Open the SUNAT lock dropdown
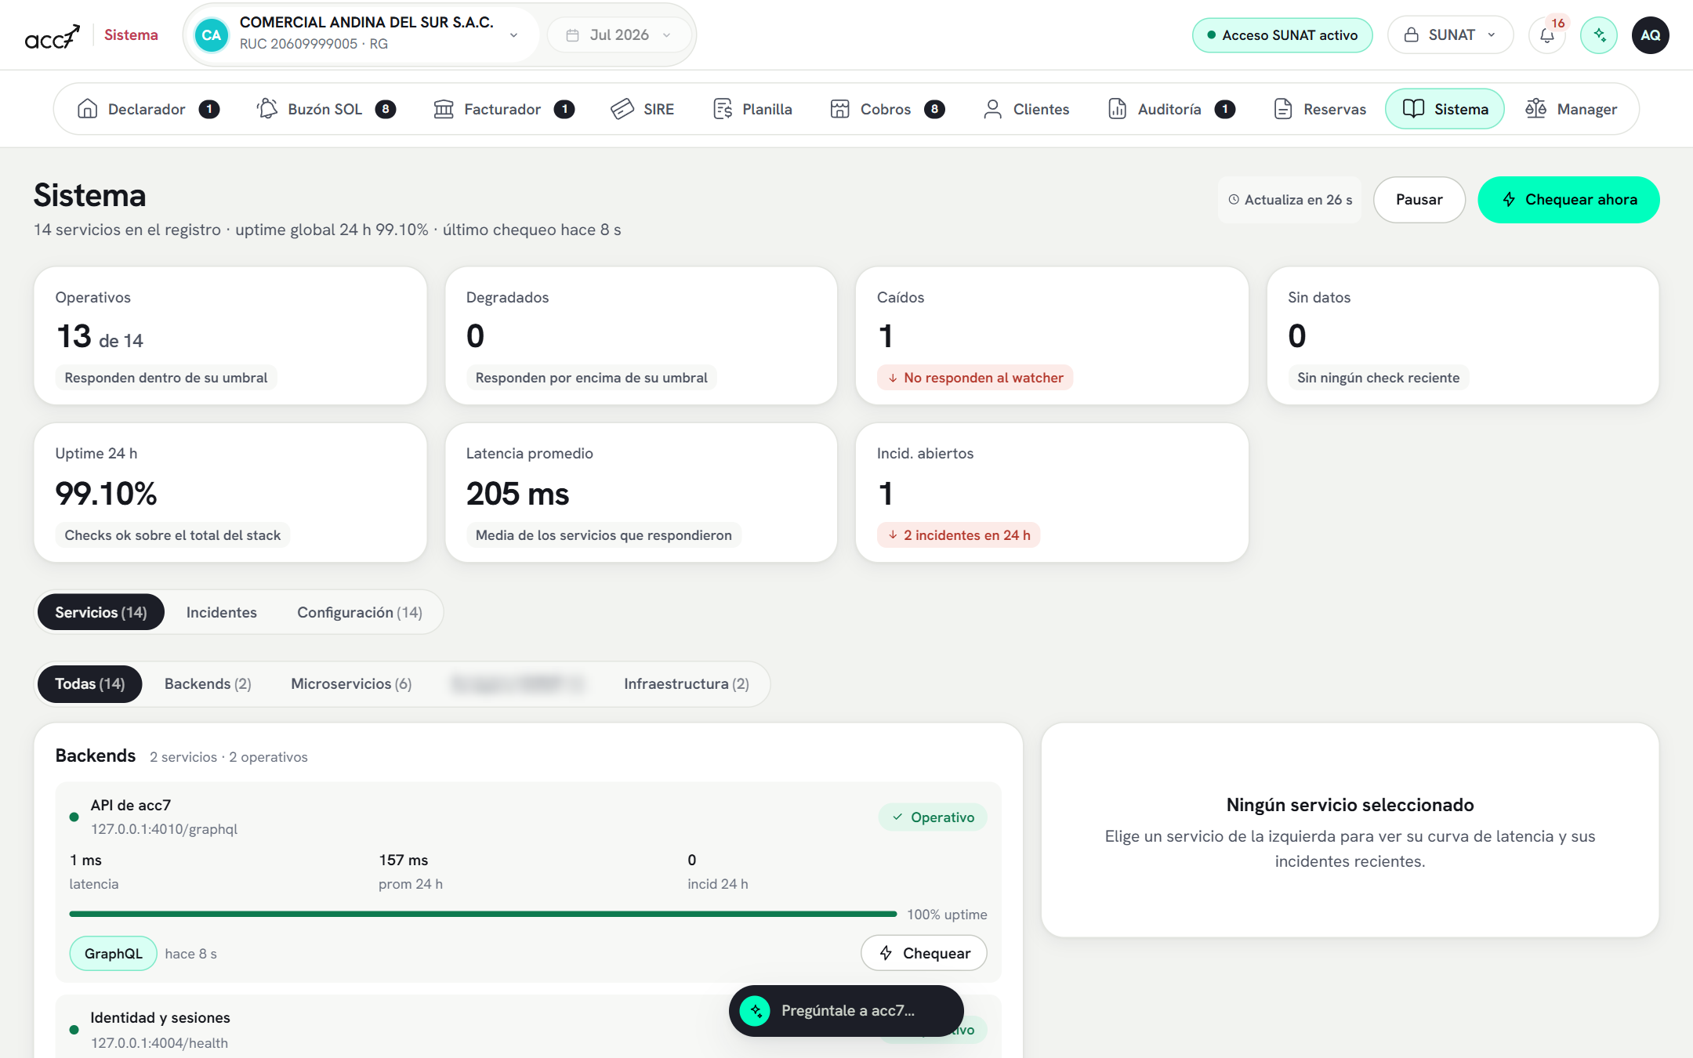 tap(1450, 35)
